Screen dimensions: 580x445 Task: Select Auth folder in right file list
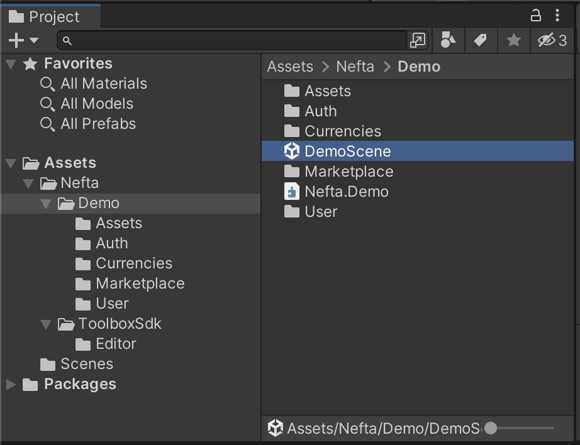pos(418,111)
